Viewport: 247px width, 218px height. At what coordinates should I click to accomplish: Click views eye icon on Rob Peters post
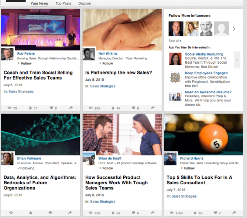(10, 108)
